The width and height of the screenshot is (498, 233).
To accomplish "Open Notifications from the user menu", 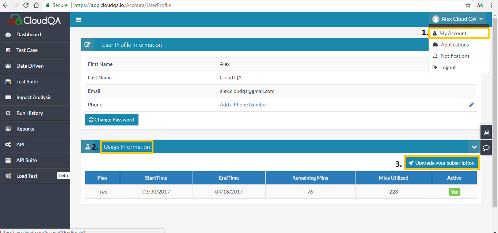I will click(459, 56).
